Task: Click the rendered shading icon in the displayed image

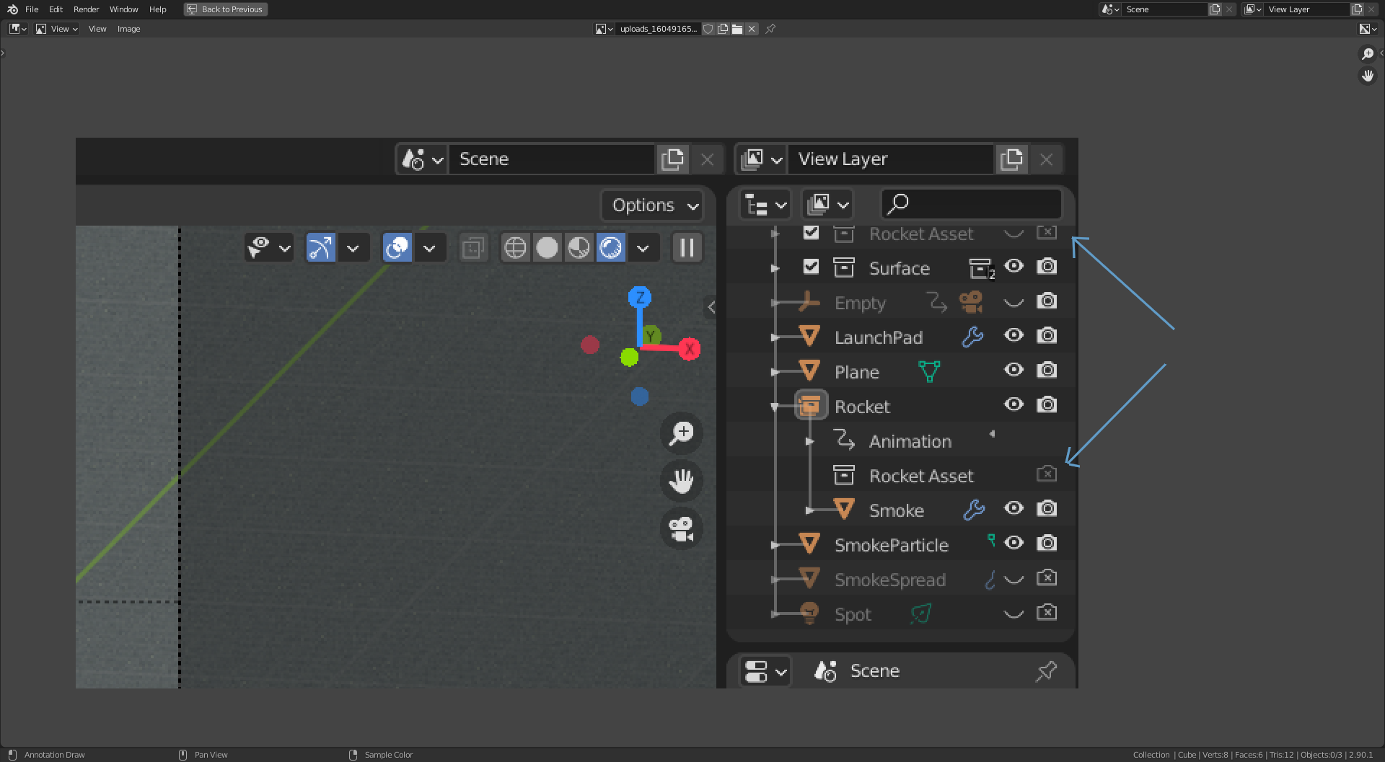Action: click(610, 248)
